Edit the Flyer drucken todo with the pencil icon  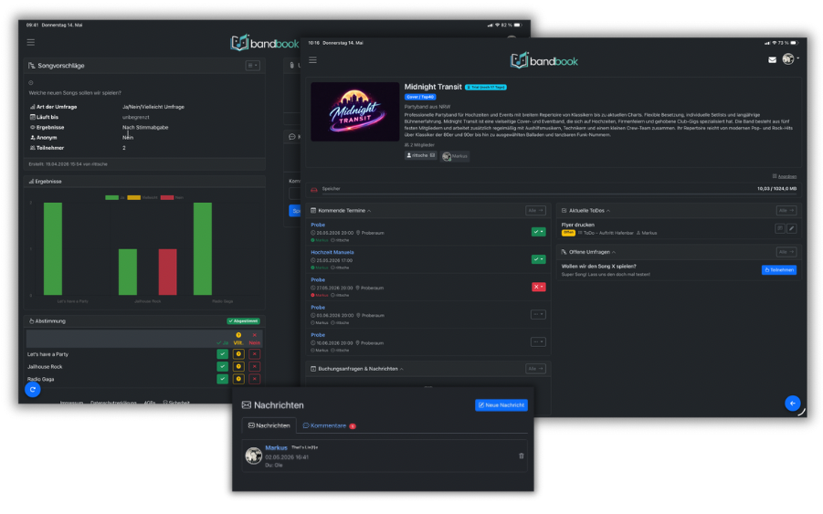[x=792, y=228]
